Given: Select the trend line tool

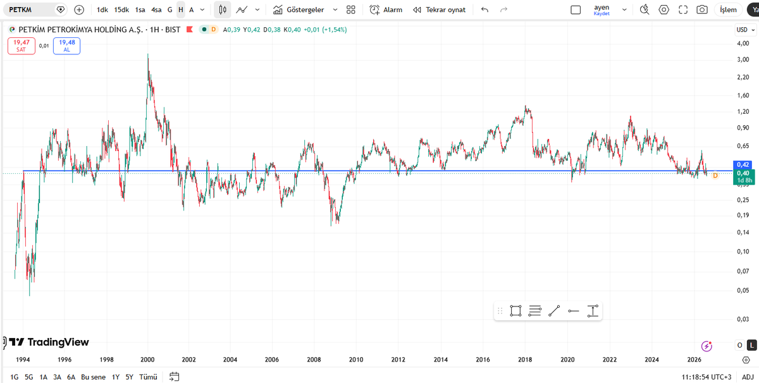Looking at the screenshot, I should tap(554, 310).
